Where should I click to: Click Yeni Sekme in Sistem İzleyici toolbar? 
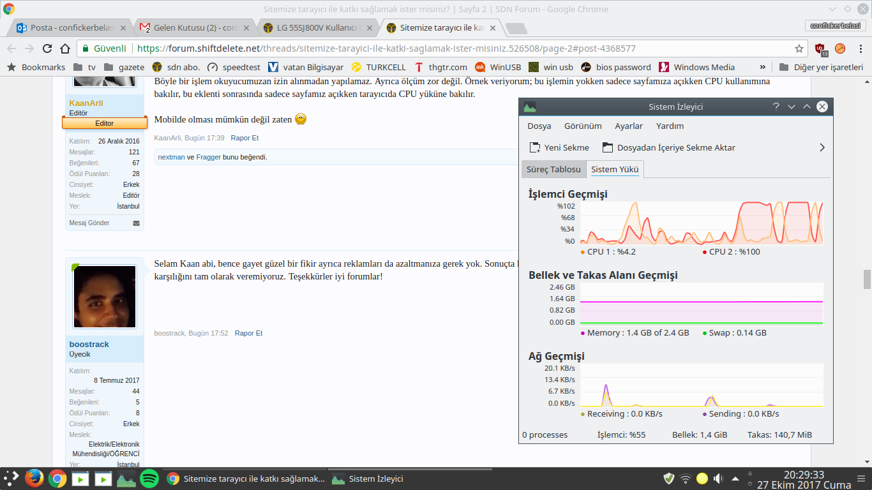[559, 147]
